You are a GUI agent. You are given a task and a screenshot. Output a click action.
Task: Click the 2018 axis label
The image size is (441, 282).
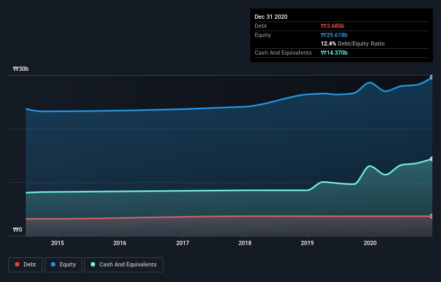[245, 243]
